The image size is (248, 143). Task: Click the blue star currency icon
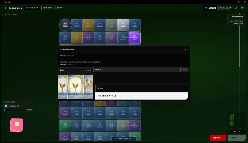pos(206,8)
